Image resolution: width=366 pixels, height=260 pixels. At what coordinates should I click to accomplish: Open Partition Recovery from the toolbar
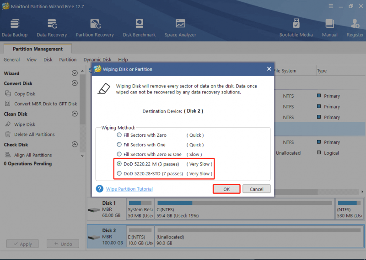(95, 28)
